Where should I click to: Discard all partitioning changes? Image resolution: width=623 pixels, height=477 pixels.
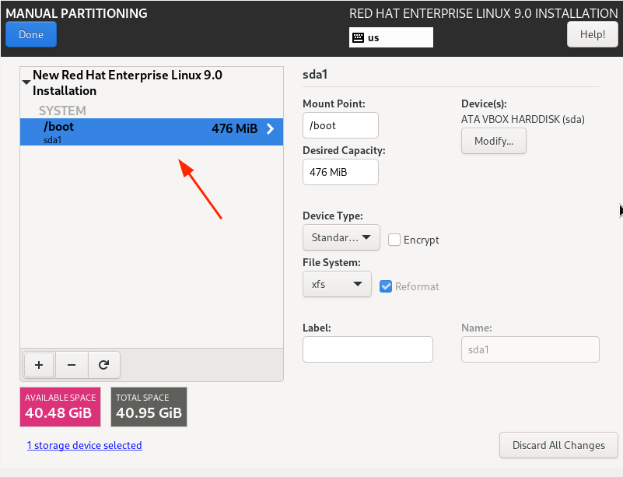coord(558,445)
